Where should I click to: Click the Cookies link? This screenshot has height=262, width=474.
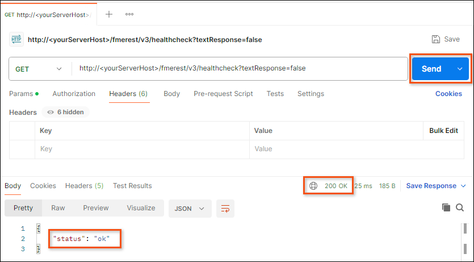pos(448,94)
